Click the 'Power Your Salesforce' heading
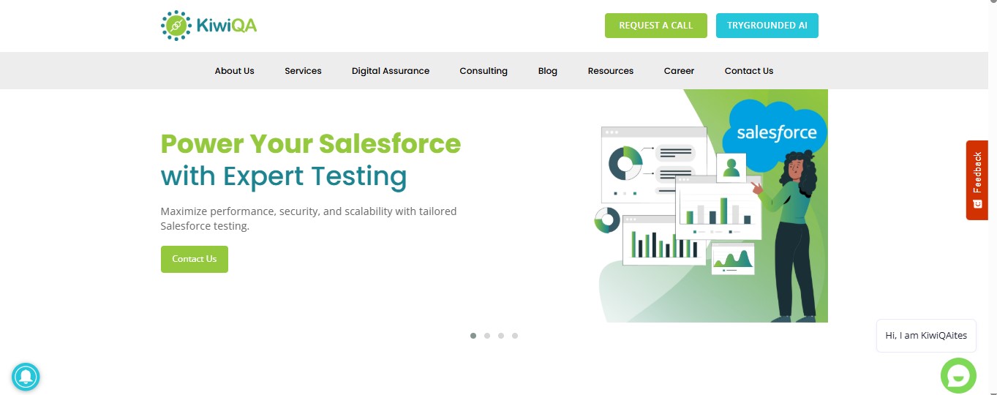Image resolution: width=997 pixels, height=395 pixels. (311, 143)
